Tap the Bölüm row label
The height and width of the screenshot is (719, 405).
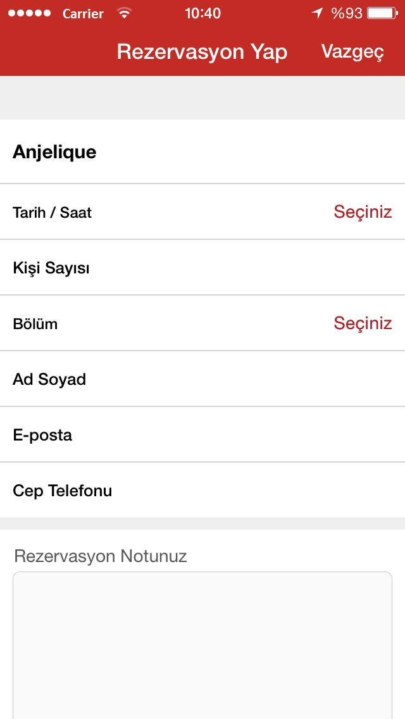35,324
